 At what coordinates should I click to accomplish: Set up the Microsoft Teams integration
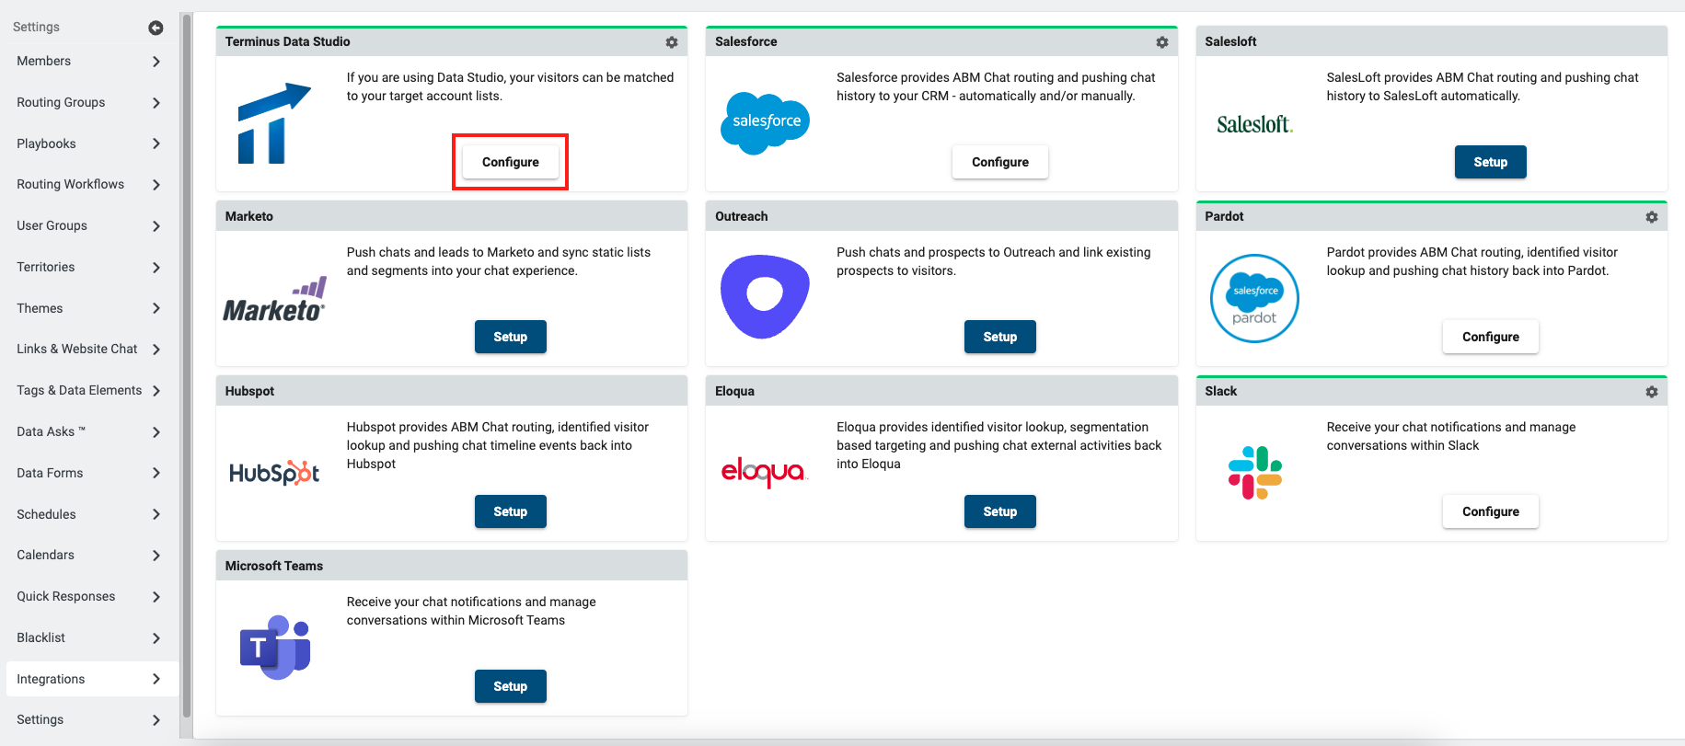tap(511, 686)
